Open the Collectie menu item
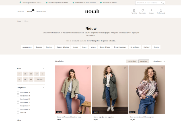The width and height of the screenshot is (181, 124). pos(20,12)
